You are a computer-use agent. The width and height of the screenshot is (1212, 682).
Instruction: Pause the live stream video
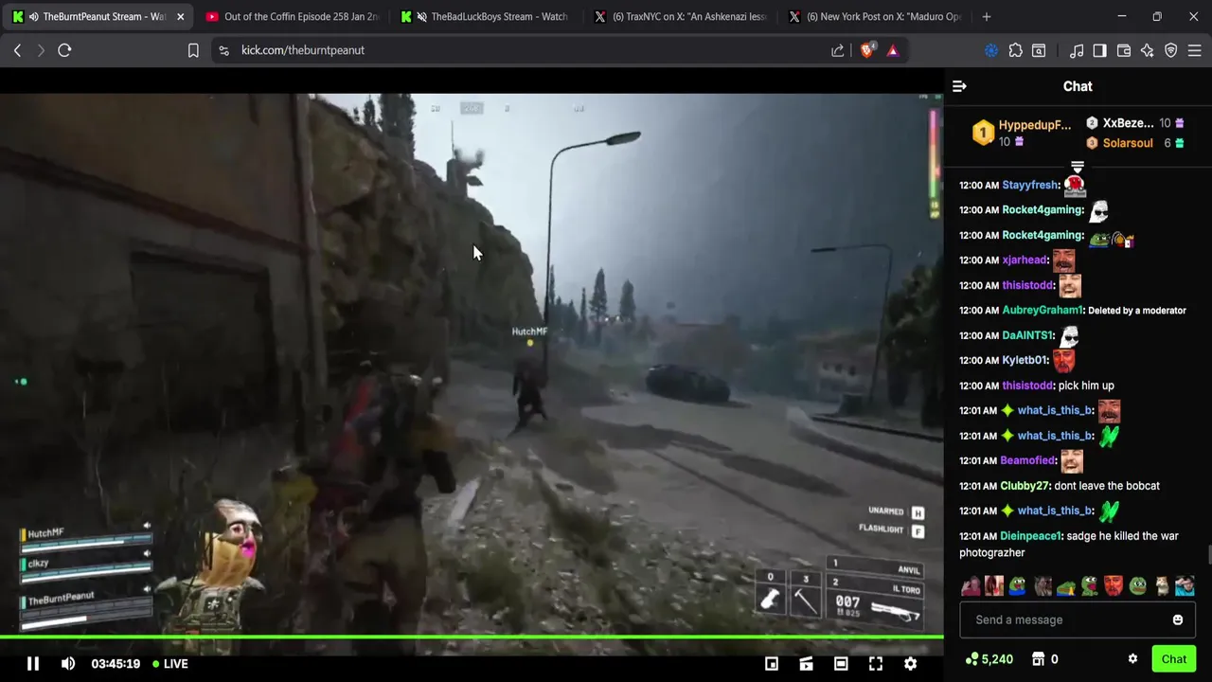tap(32, 664)
